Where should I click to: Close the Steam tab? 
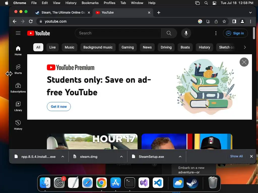(89, 13)
